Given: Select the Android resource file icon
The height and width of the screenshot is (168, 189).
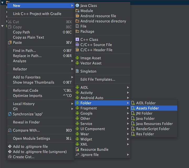Looking at the screenshot, I should [77, 16].
